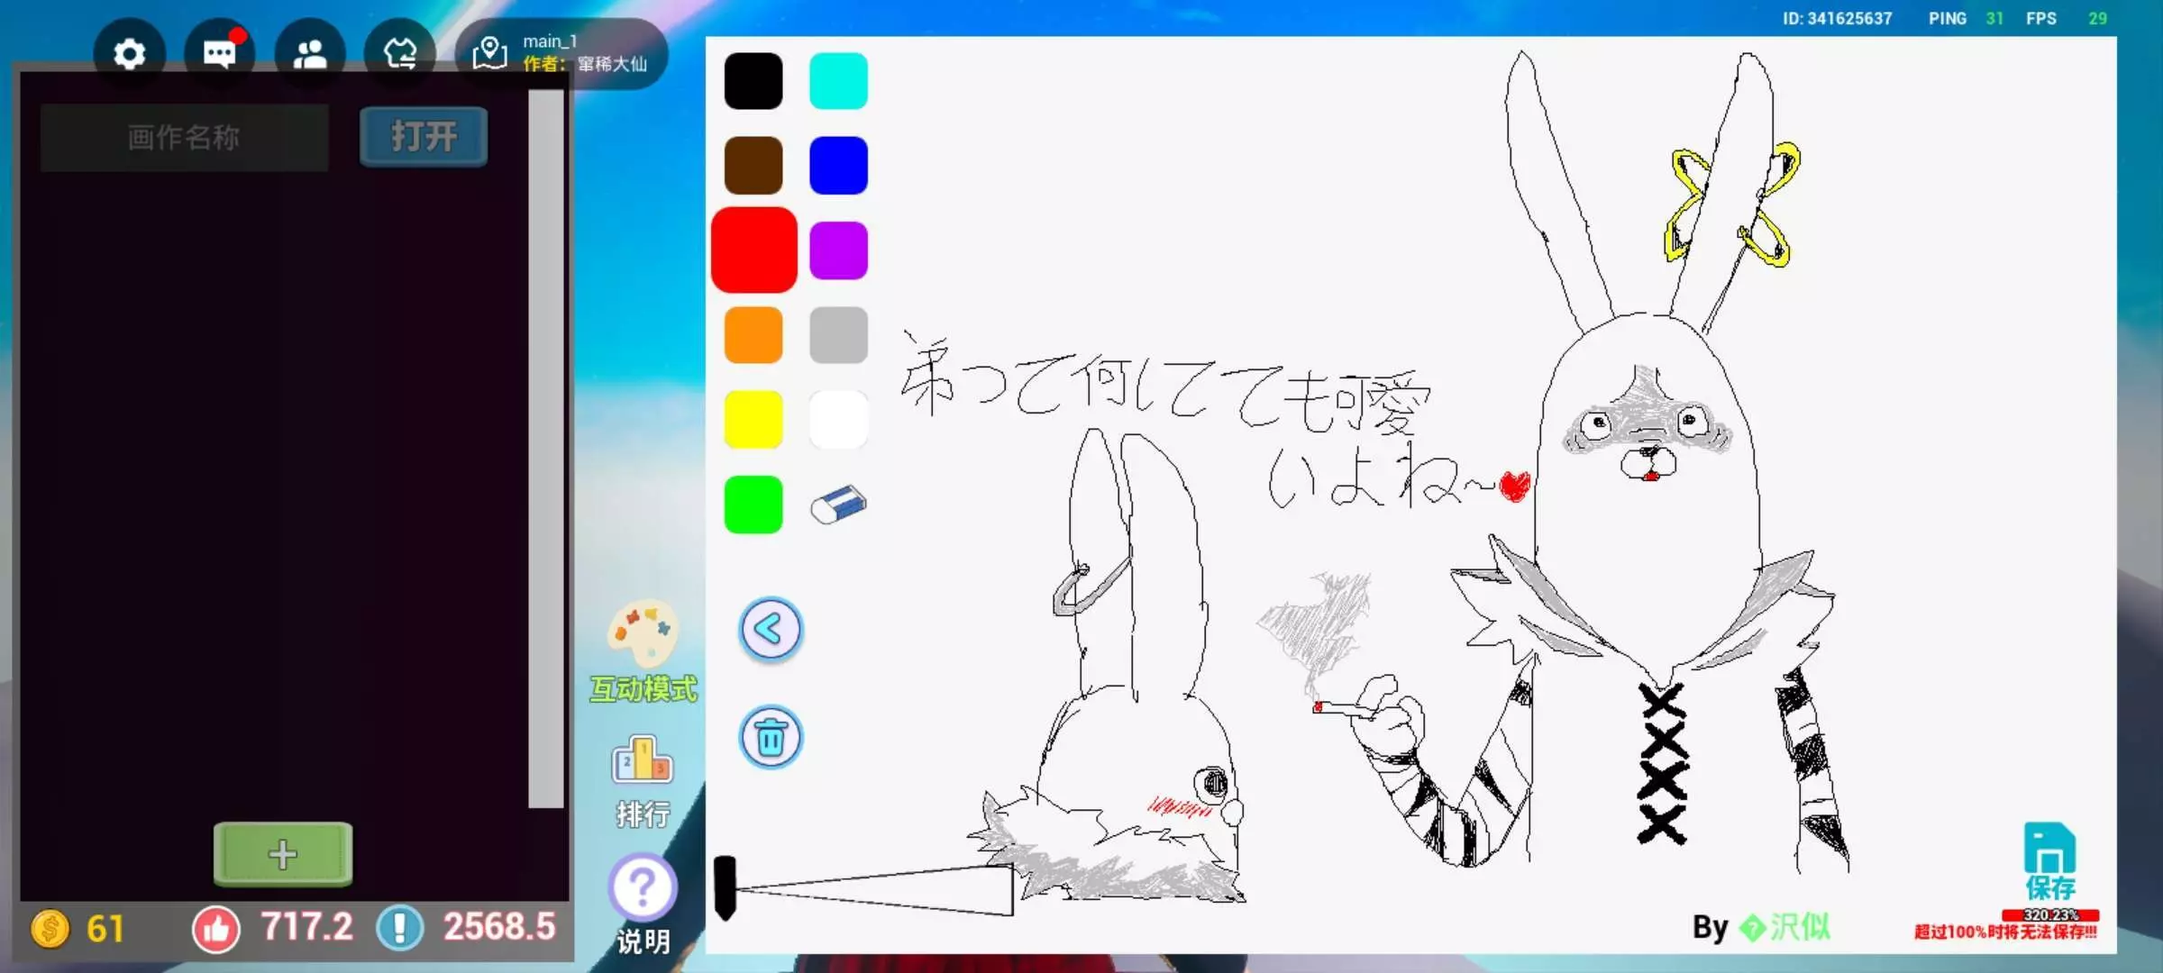
Task: Click the undo back arrow button
Action: (x=771, y=629)
